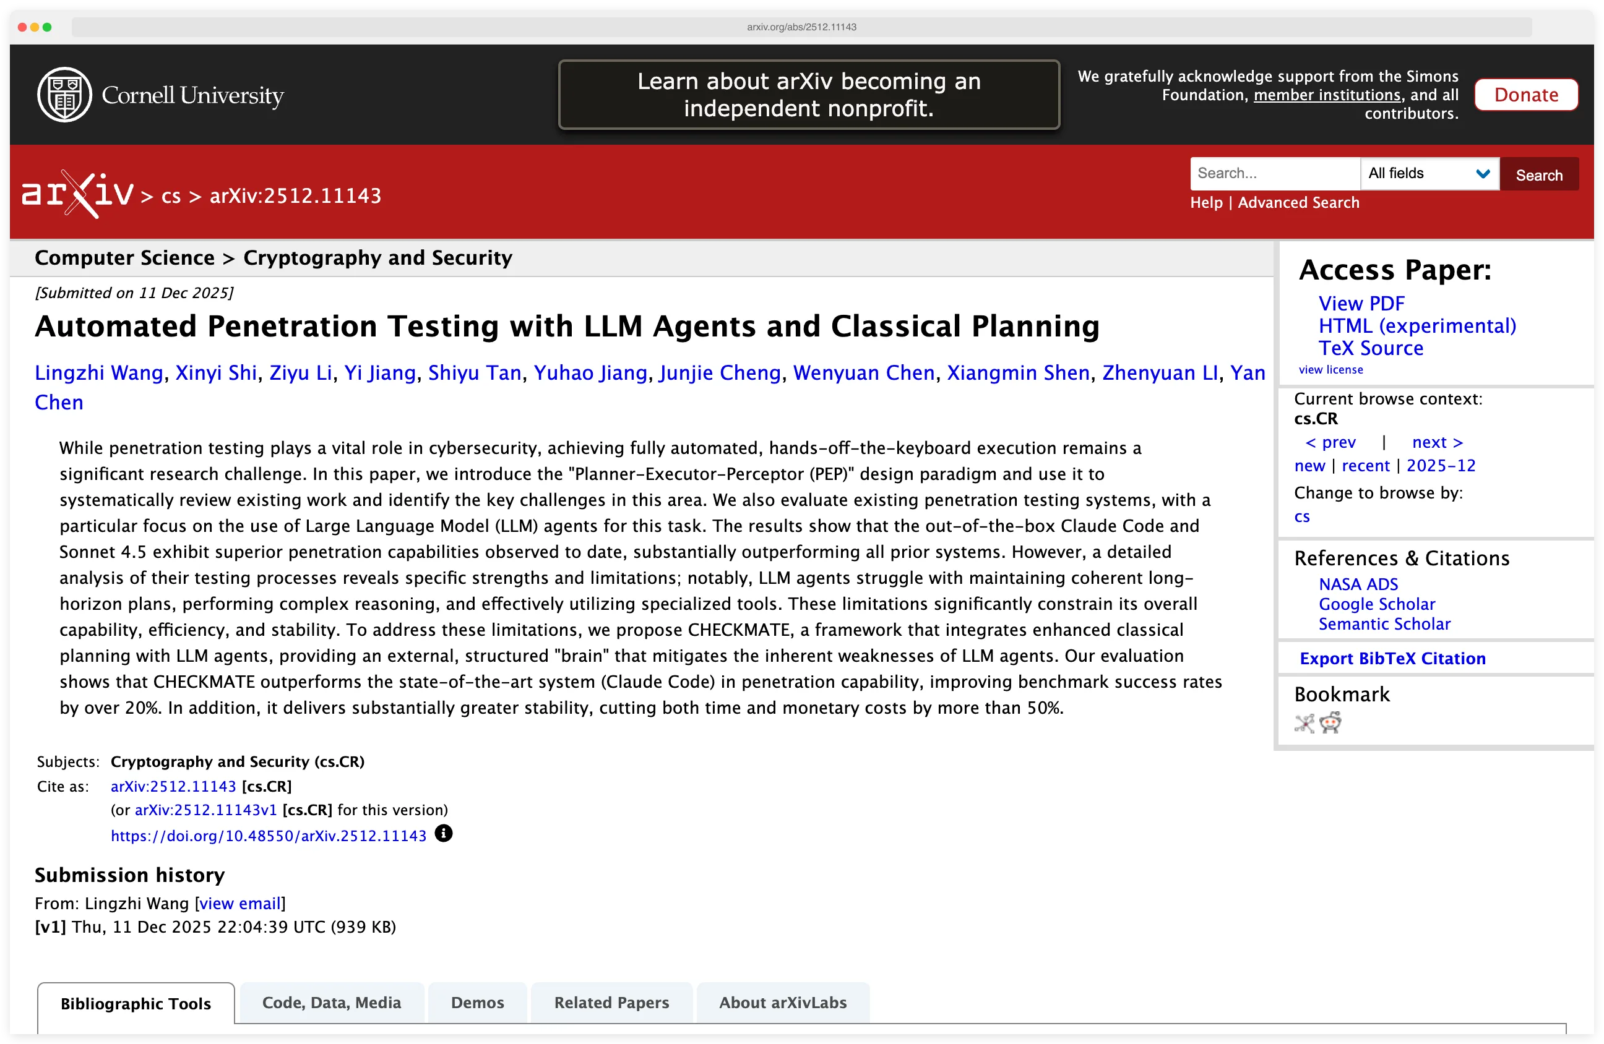Open the All fields search dropdown
This screenshot has width=1604, height=1044.
[x=1429, y=173]
